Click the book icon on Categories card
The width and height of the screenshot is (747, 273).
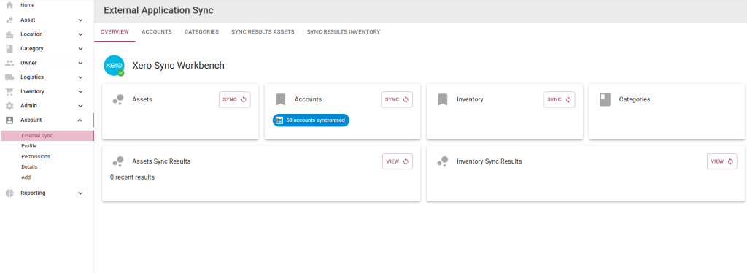click(x=605, y=99)
